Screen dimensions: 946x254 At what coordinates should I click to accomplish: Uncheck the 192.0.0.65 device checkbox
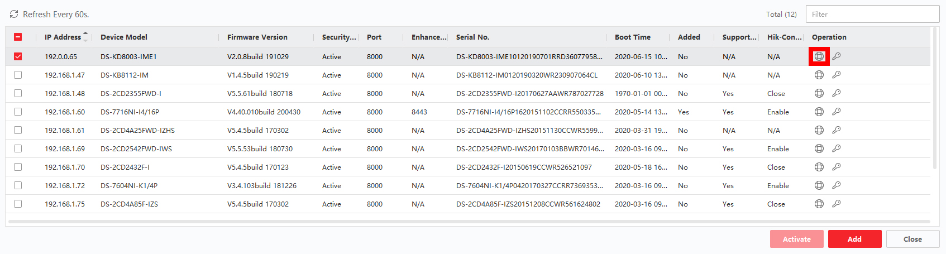click(x=18, y=56)
